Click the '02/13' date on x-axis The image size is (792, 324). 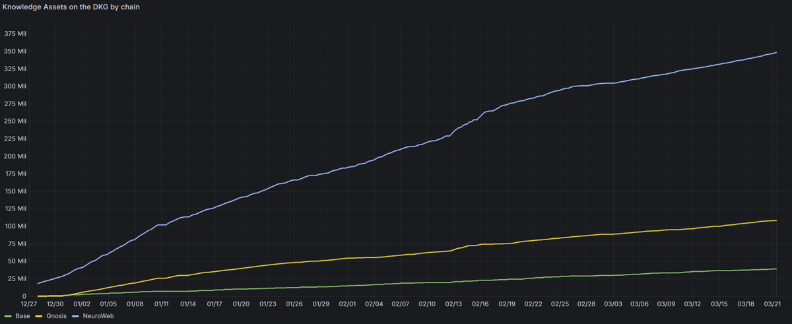tap(454, 304)
